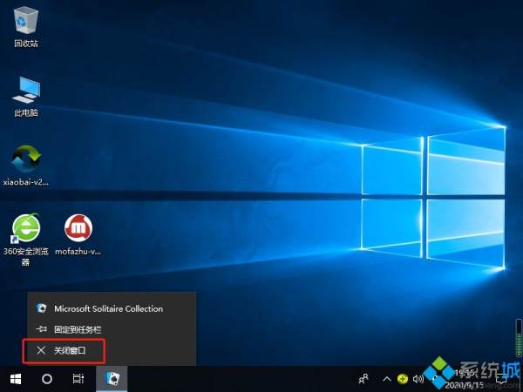The image size is (523, 392).
Task: Click the Cortana circle on the taskbar
Action: tap(47, 379)
